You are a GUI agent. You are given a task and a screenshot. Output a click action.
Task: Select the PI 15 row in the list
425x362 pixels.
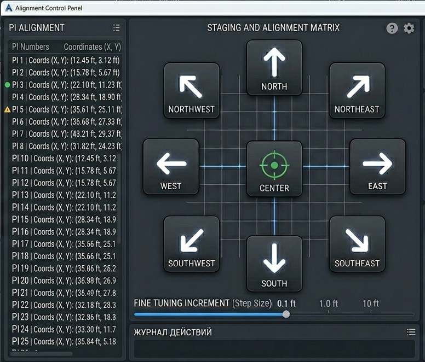(63, 220)
